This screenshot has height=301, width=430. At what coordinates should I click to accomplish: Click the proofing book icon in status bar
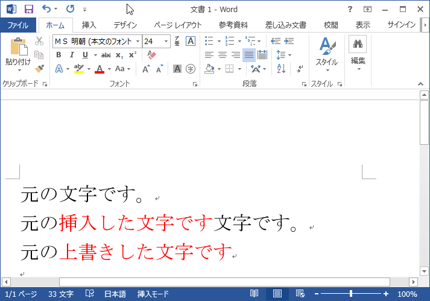[89, 294]
